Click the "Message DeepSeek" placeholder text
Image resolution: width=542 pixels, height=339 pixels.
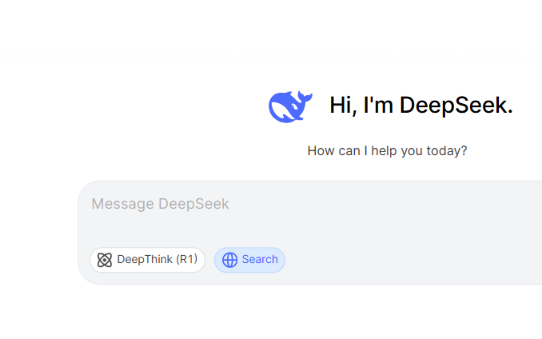(160, 204)
